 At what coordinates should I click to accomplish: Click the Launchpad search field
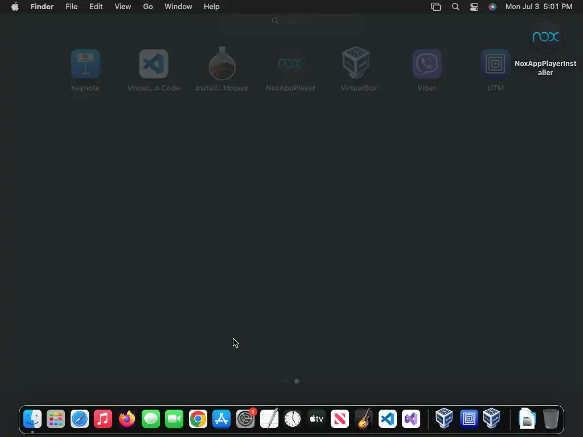pos(291,21)
